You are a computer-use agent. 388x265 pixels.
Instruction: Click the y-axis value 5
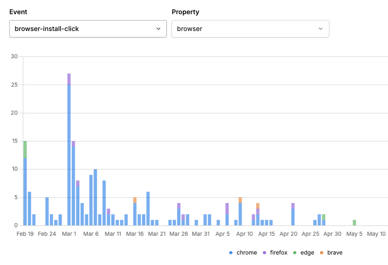click(16, 197)
